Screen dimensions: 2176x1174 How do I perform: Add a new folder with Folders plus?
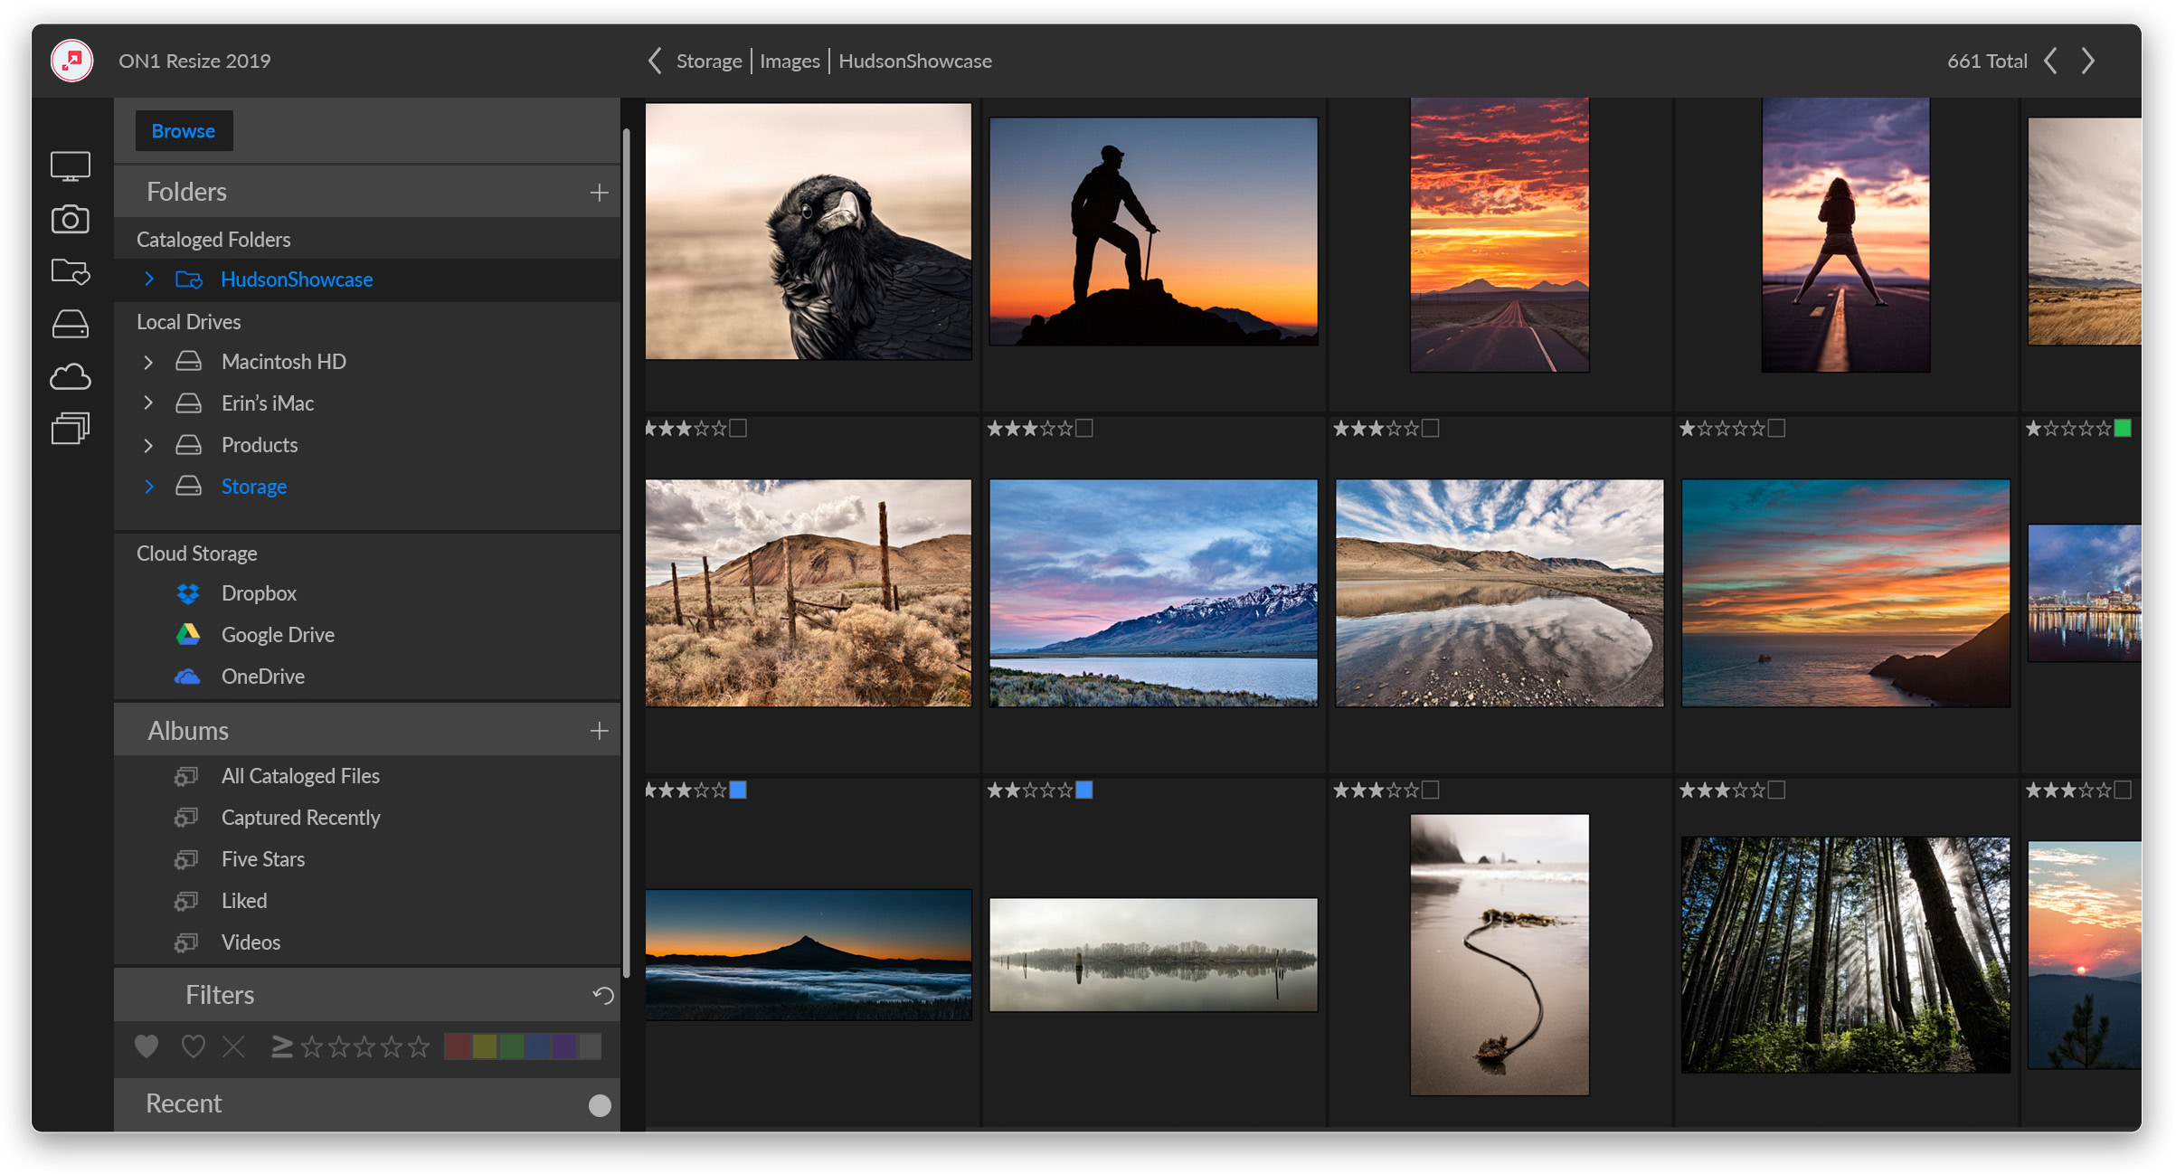click(599, 193)
